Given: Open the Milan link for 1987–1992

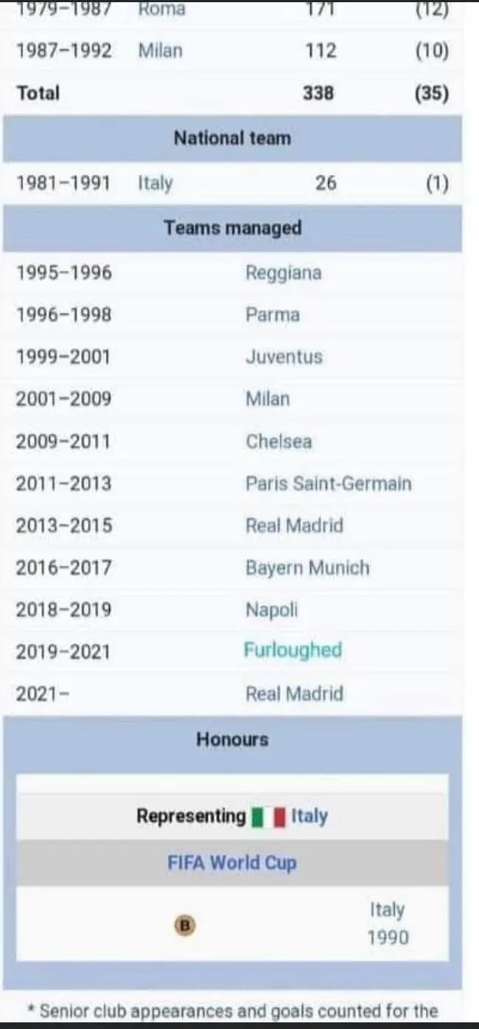Looking at the screenshot, I should (x=160, y=51).
